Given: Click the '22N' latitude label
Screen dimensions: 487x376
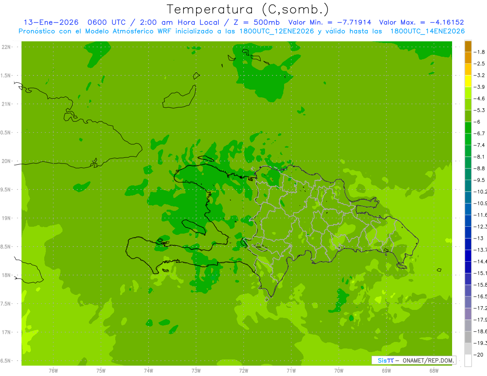Looking at the screenshot, I should tap(7, 47).
